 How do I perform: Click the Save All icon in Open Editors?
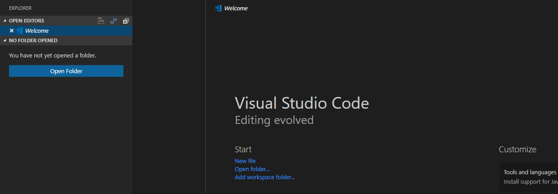pos(113,21)
